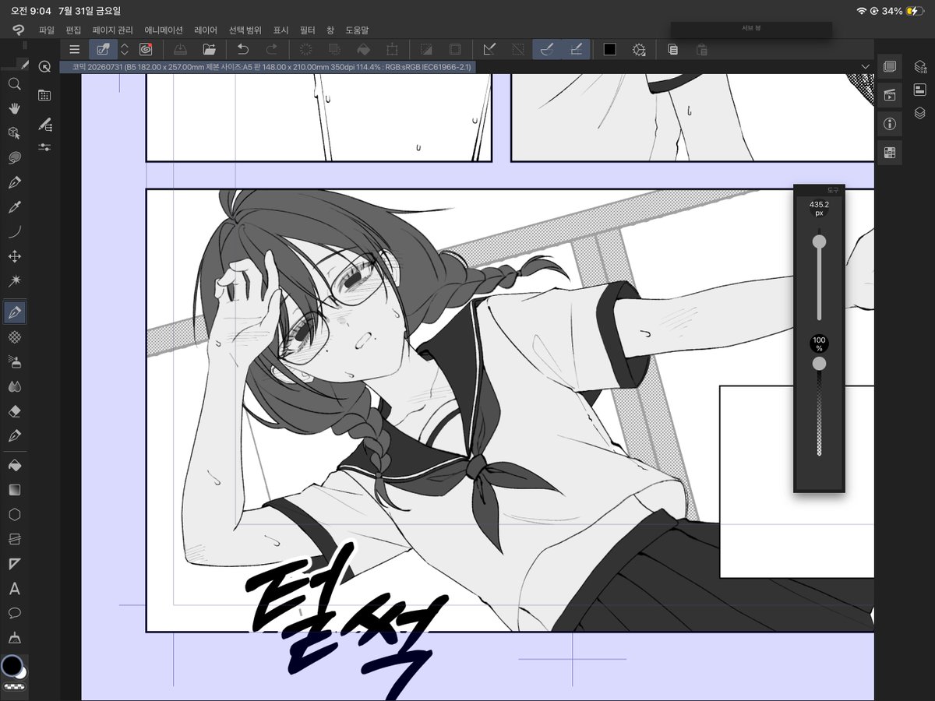Image resolution: width=935 pixels, height=701 pixels.
Task: Open the Animation timeline clapperboard panel
Action: pos(890,95)
